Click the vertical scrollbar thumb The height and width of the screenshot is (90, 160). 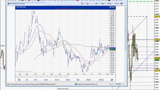tap(125, 29)
